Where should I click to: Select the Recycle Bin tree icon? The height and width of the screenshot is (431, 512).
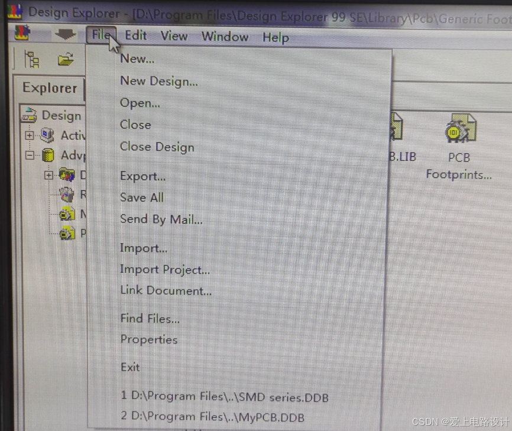(x=67, y=195)
